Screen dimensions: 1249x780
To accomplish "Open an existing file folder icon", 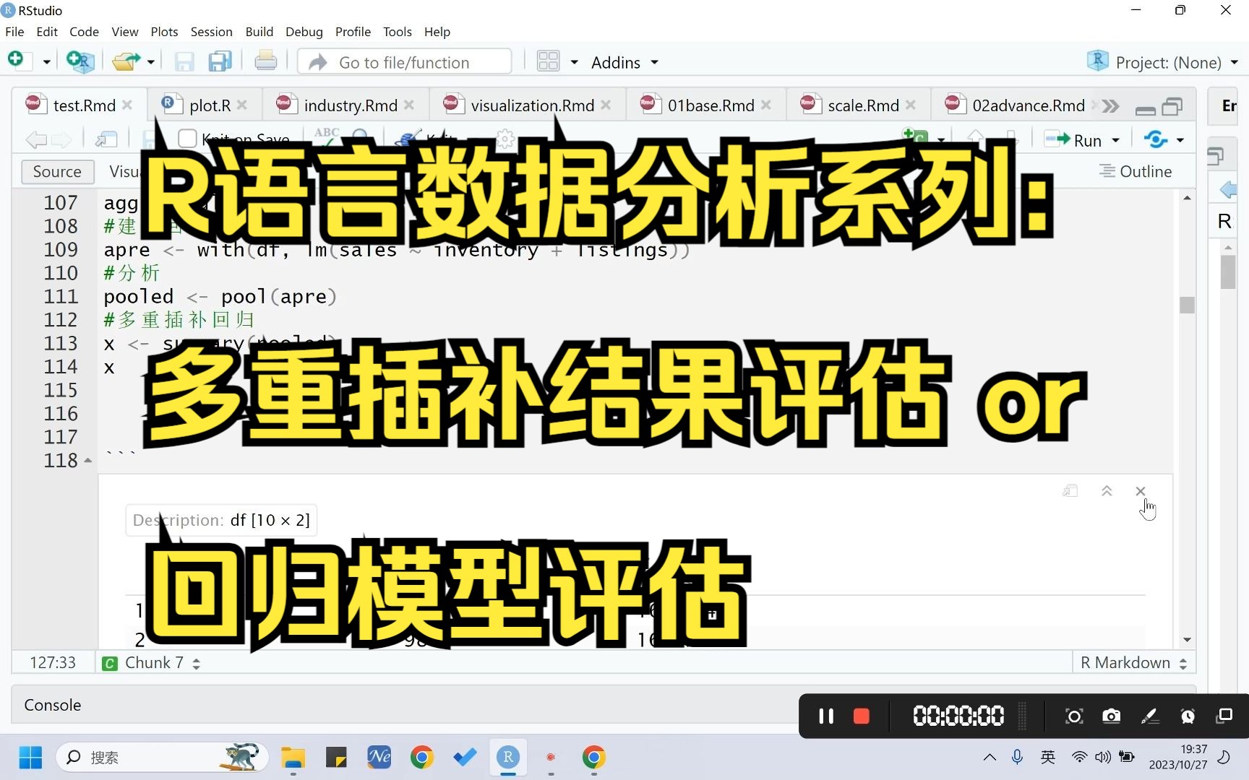I will click(126, 61).
